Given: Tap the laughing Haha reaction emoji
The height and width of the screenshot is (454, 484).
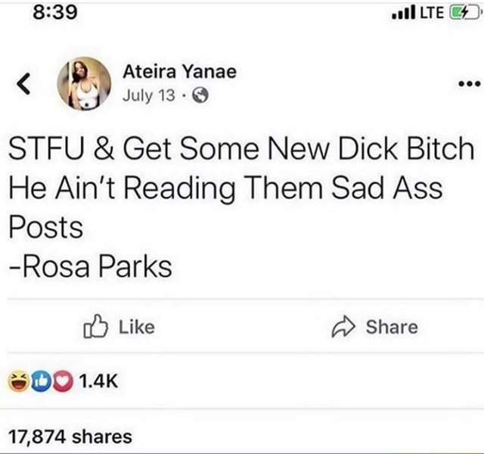Looking at the screenshot, I should click(18, 381).
